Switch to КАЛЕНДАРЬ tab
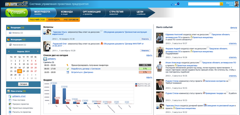The height and width of the screenshot is (115, 240). [x=54, y=20]
